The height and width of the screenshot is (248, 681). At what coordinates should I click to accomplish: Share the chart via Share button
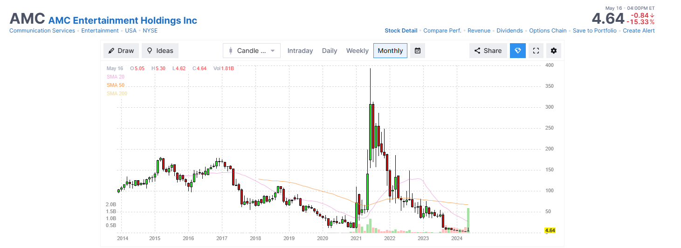[488, 51]
